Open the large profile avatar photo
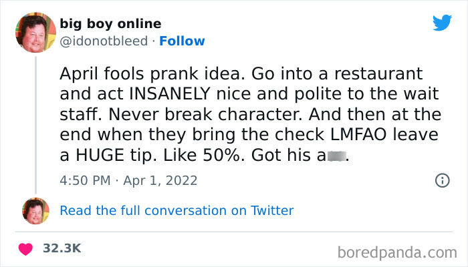 35,33
